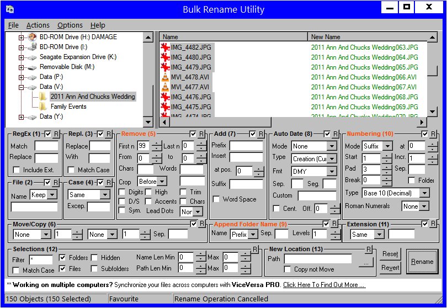Click the folder icon for 2011 Ann And Chucks Wedding
This screenshot has width=447, height=308.
(43, 97)
